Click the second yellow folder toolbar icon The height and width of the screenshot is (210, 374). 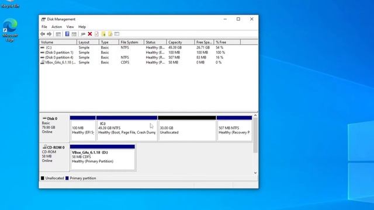(x=110, y=34)
